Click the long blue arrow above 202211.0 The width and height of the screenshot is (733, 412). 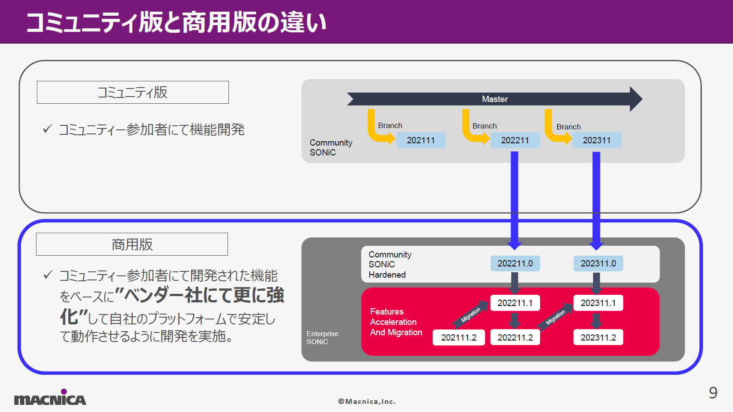[x=514, y=198]
